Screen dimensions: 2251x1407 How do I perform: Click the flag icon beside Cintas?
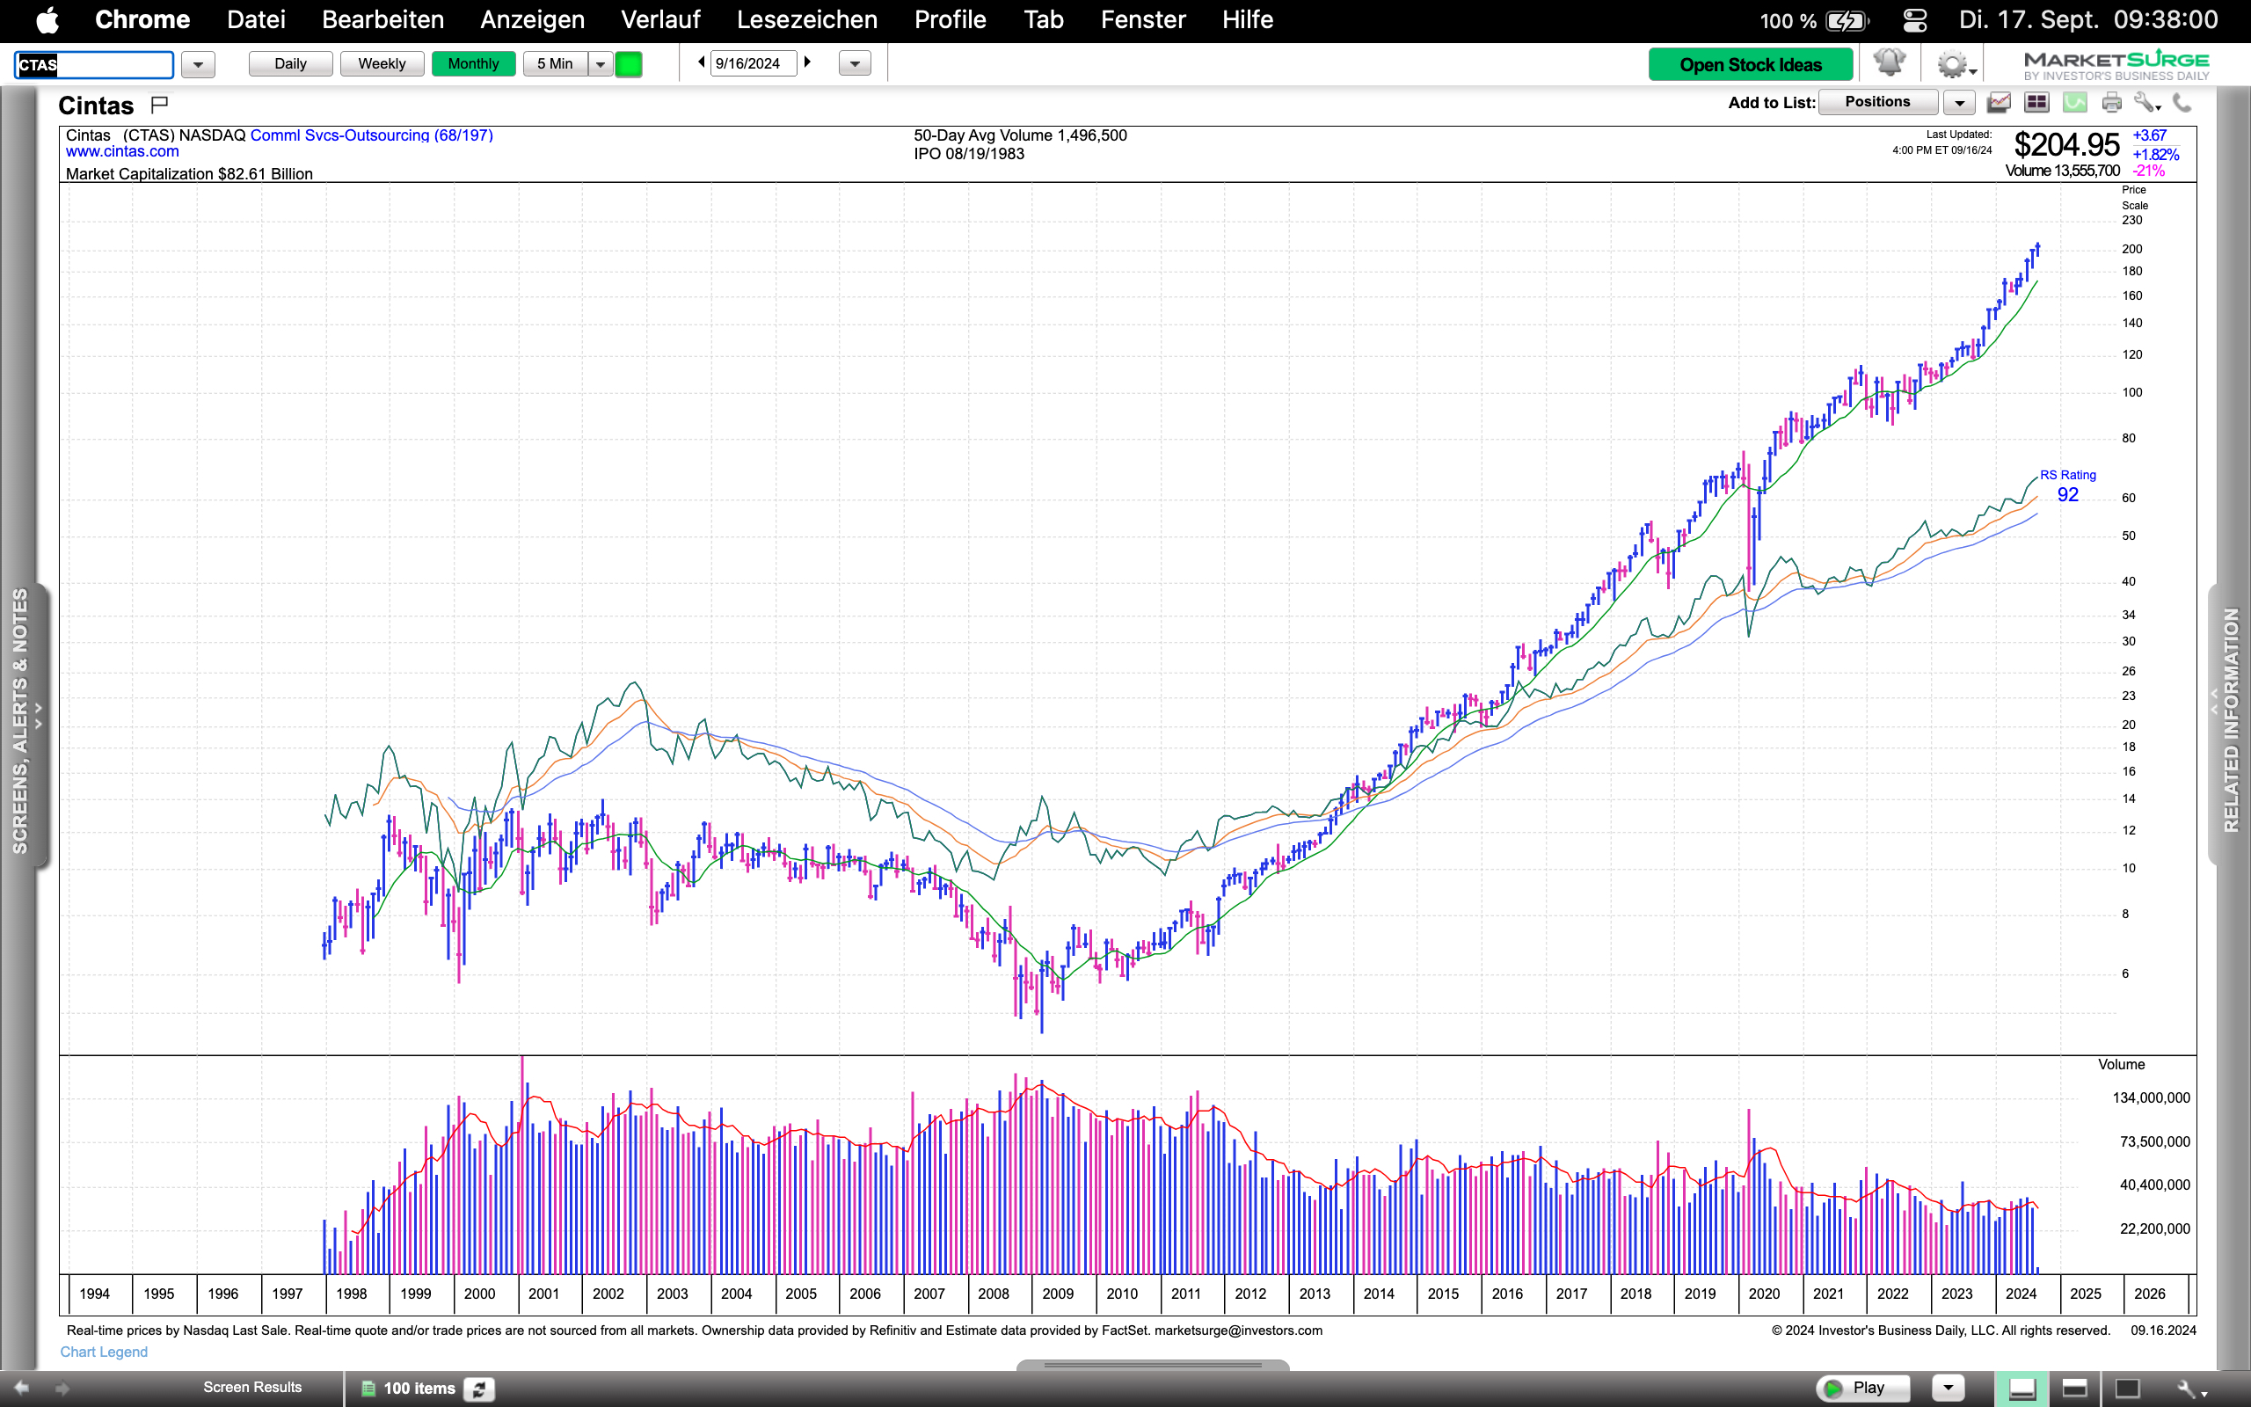coord(159,105)
